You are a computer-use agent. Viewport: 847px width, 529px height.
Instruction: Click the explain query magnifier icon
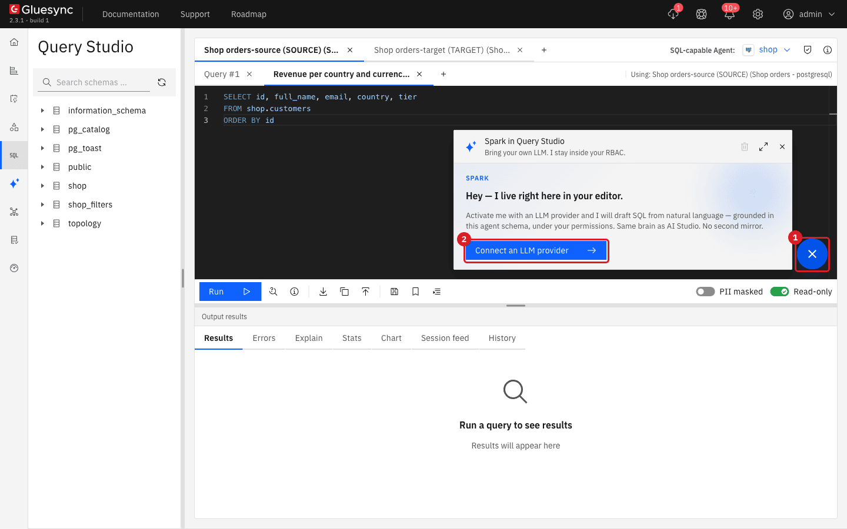pos(274,292)
